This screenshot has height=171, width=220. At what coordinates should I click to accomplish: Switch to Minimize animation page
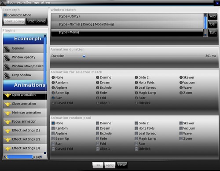click(25, 113)
